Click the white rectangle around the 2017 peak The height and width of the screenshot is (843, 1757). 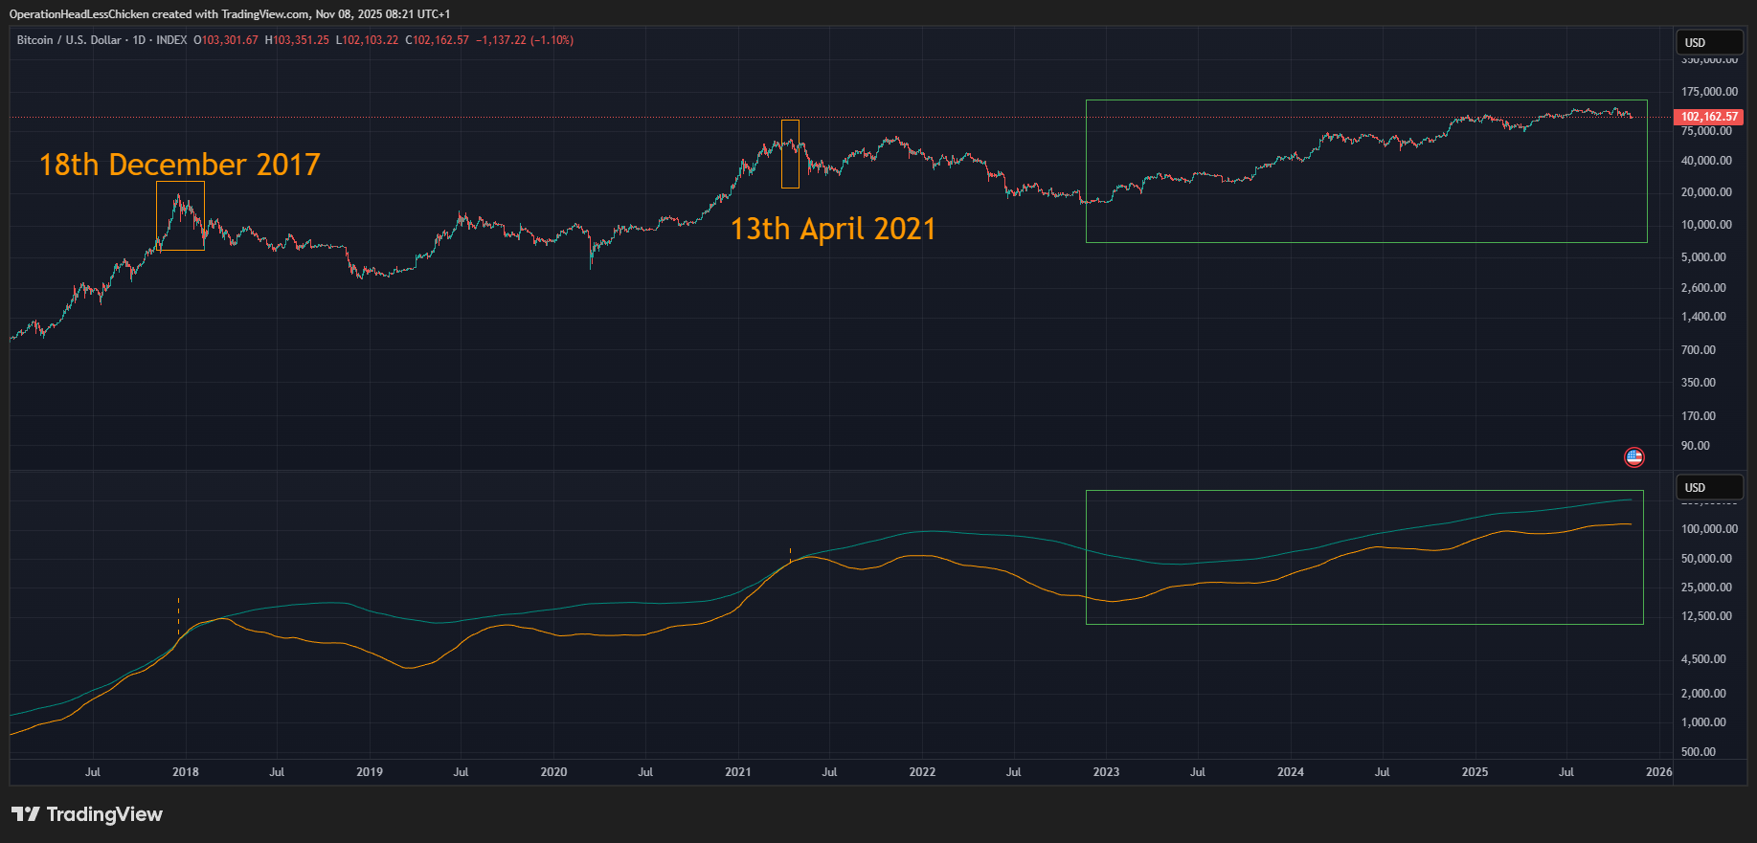coord(180,182)
